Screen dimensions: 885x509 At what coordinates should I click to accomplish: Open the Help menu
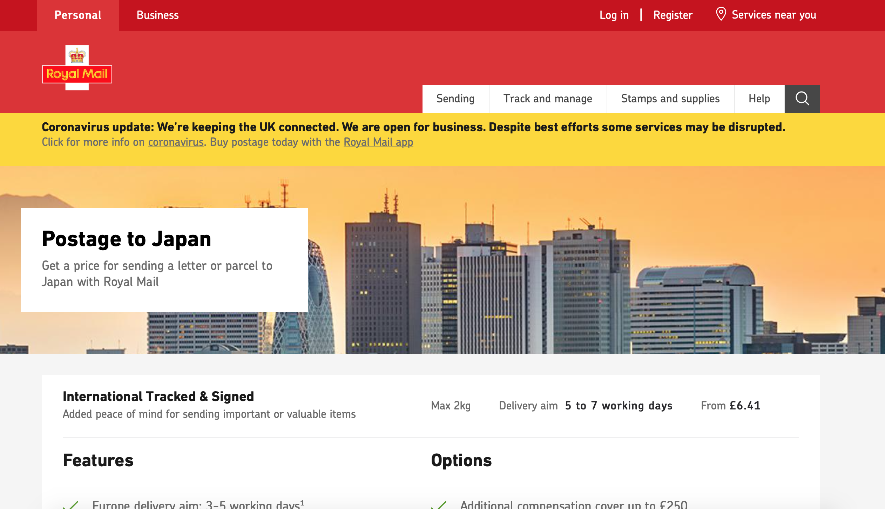tap(759, 99)
